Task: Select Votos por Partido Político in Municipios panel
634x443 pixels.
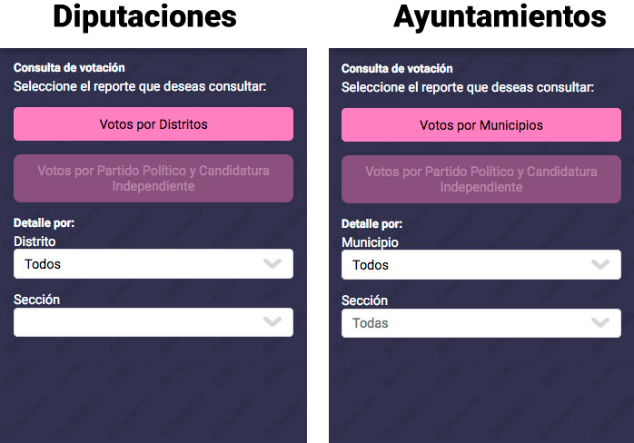Action: (481, 179)
